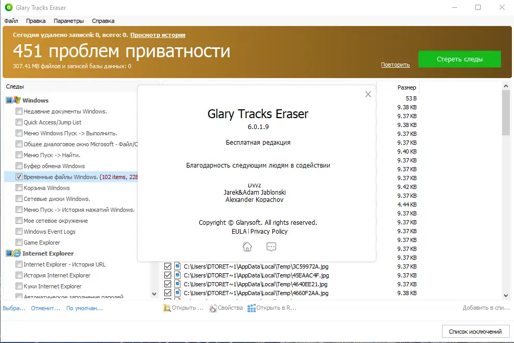The width and height of the screenshot is (514, 343).
Task: Select 'Сетевые диски Windows.' tree item
Action: tap(57, 199)
